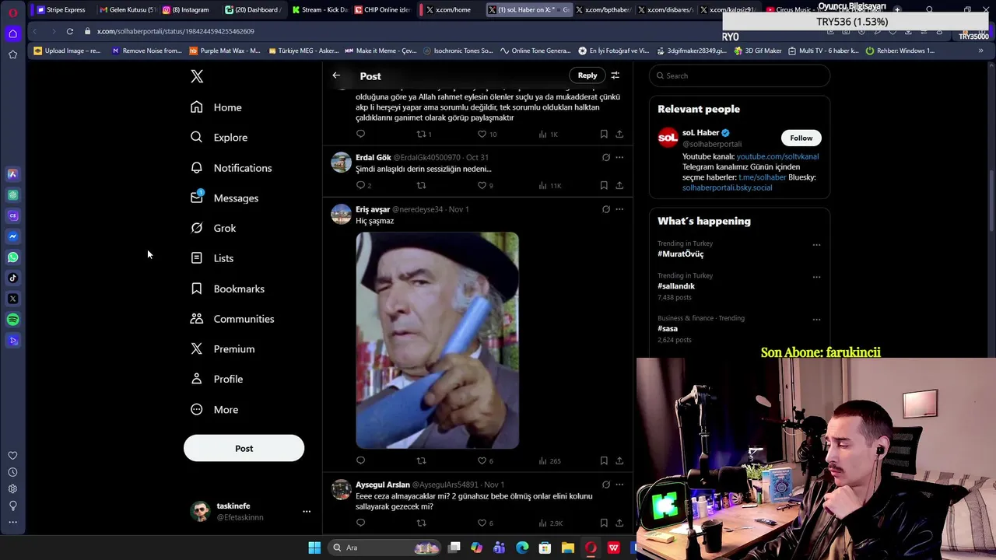
Task: Open more options on Aysegul Arslan reply
Action: (619, 485)
